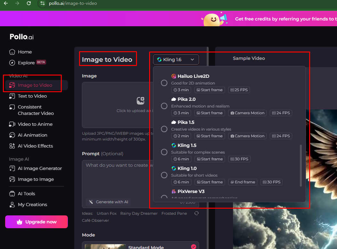Open site info icon beside URL
The width and height of the screenshot is (337, 249).
tap(43, 3)
